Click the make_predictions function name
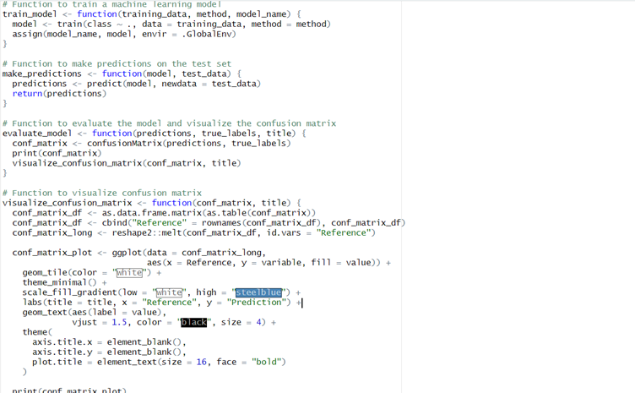The image size is (635, 393). (x=42, y=74)
